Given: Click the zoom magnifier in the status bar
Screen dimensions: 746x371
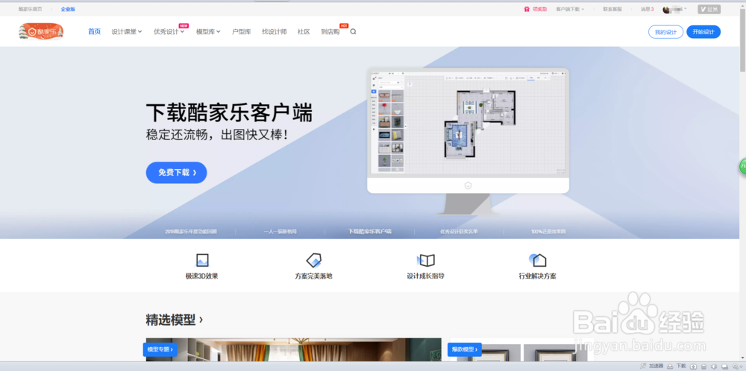Looking at the screenshot, I should pos(735,367).
